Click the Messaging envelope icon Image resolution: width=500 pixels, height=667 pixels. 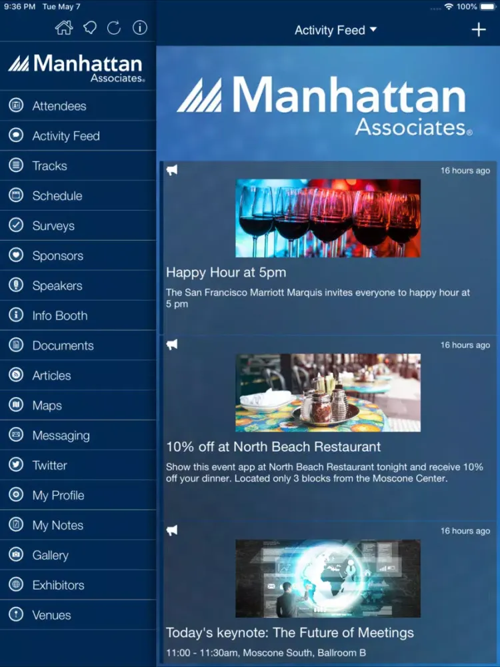[x=16, y=435]
